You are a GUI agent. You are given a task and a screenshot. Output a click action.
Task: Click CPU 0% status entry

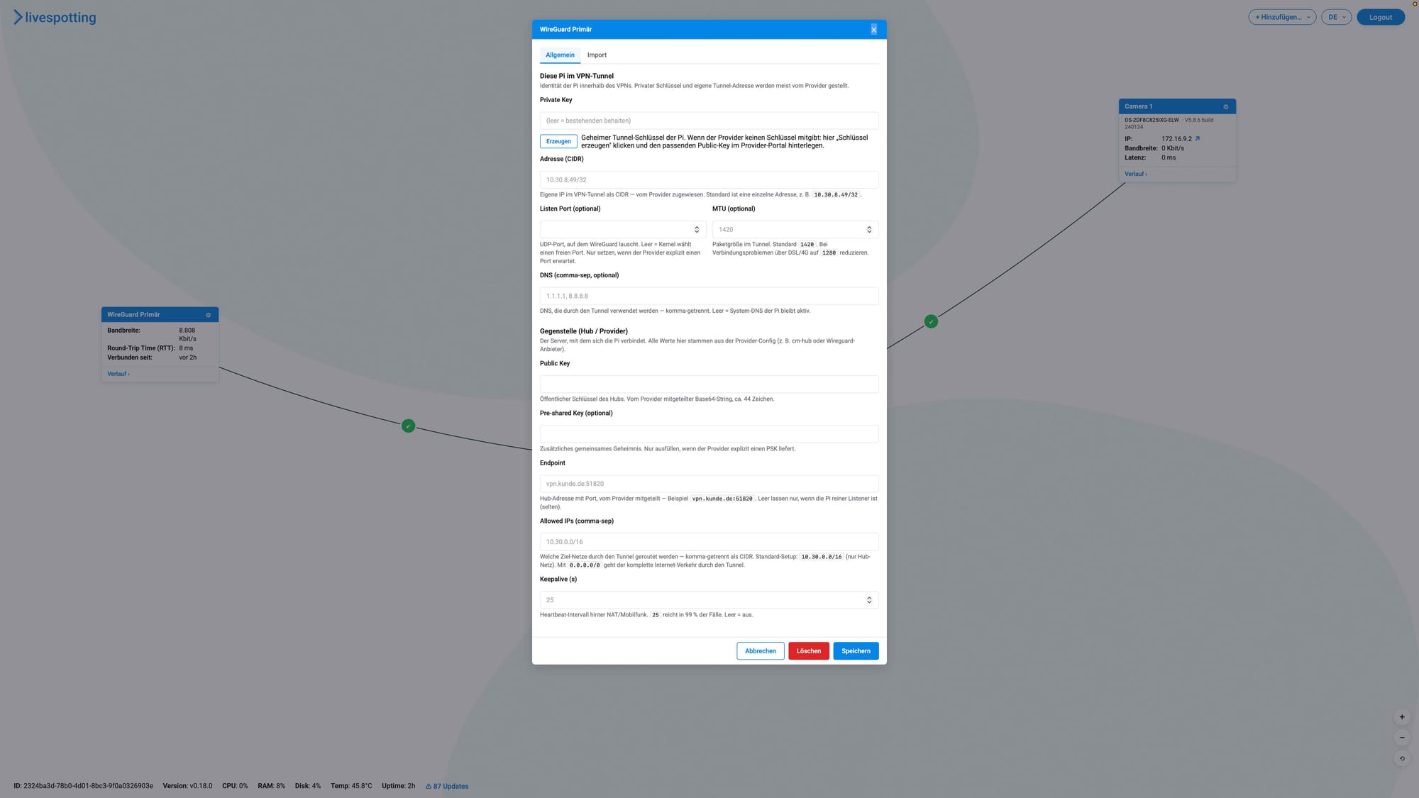pos(235,786)
